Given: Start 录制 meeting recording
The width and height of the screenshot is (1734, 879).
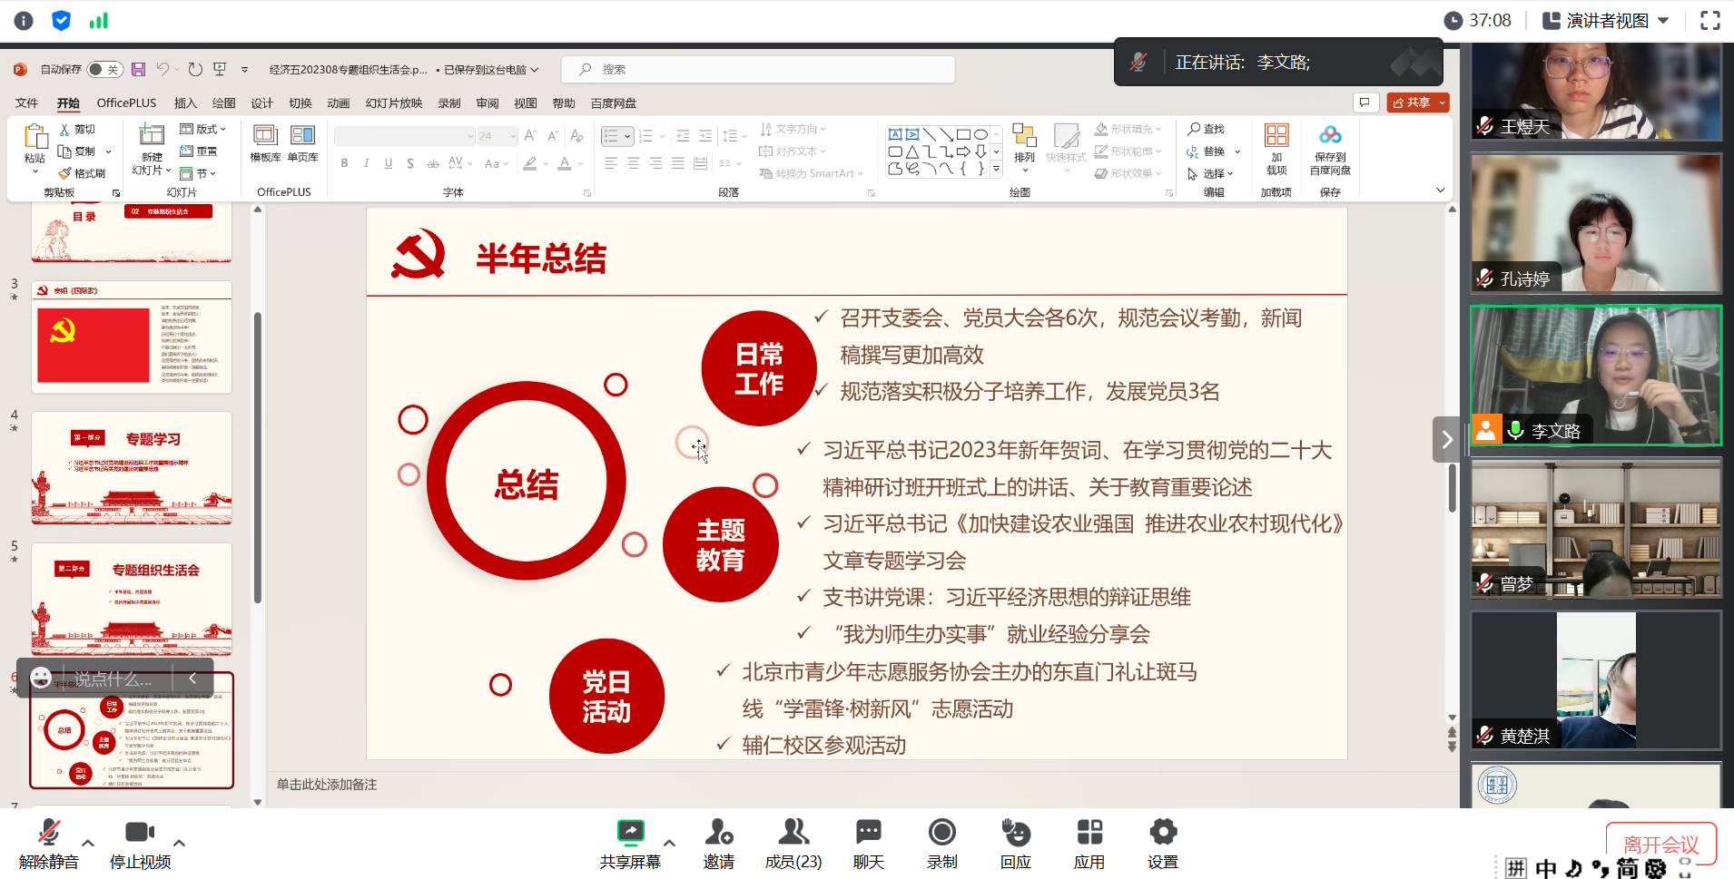Looking at the screenshot, I should pos(941,832).
